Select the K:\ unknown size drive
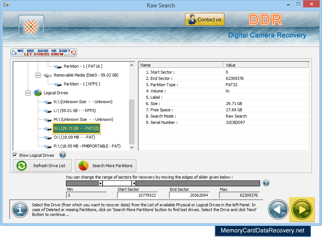The width and height of the screenshot is (322, 237). [83, 102]
